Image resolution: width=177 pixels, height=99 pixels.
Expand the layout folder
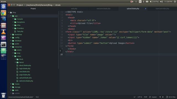click(x=15, y=62)
